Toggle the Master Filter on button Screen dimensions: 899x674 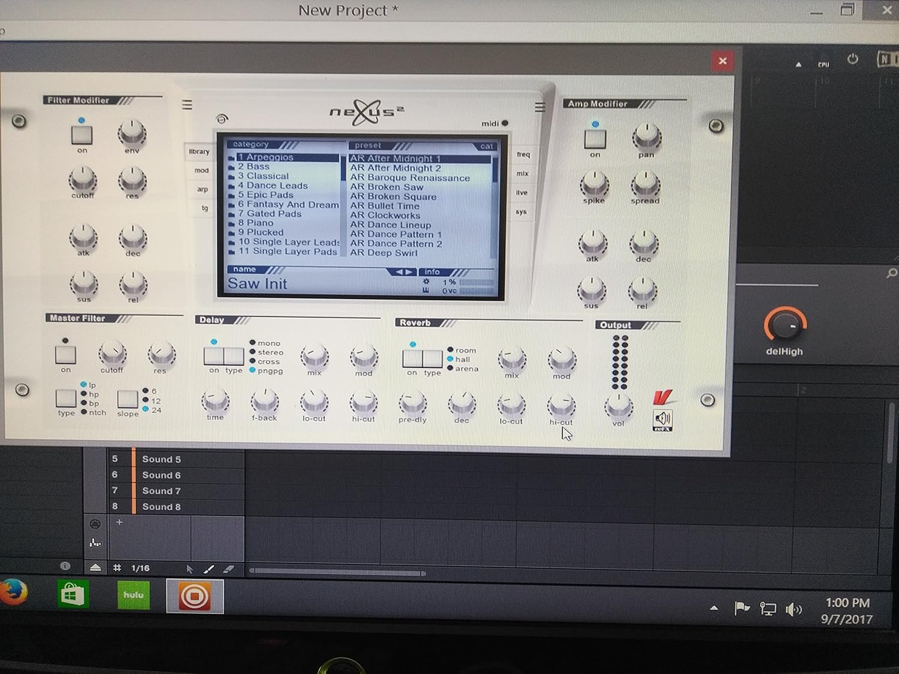(x=65, y=355)
